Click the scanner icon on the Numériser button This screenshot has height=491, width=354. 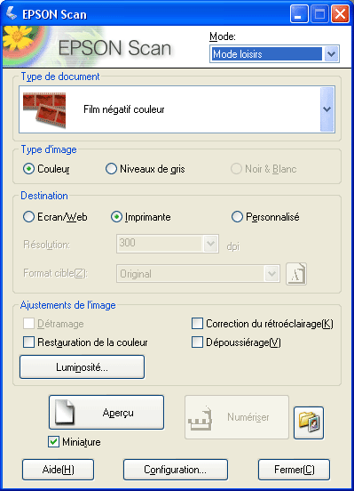pos(201,418)
